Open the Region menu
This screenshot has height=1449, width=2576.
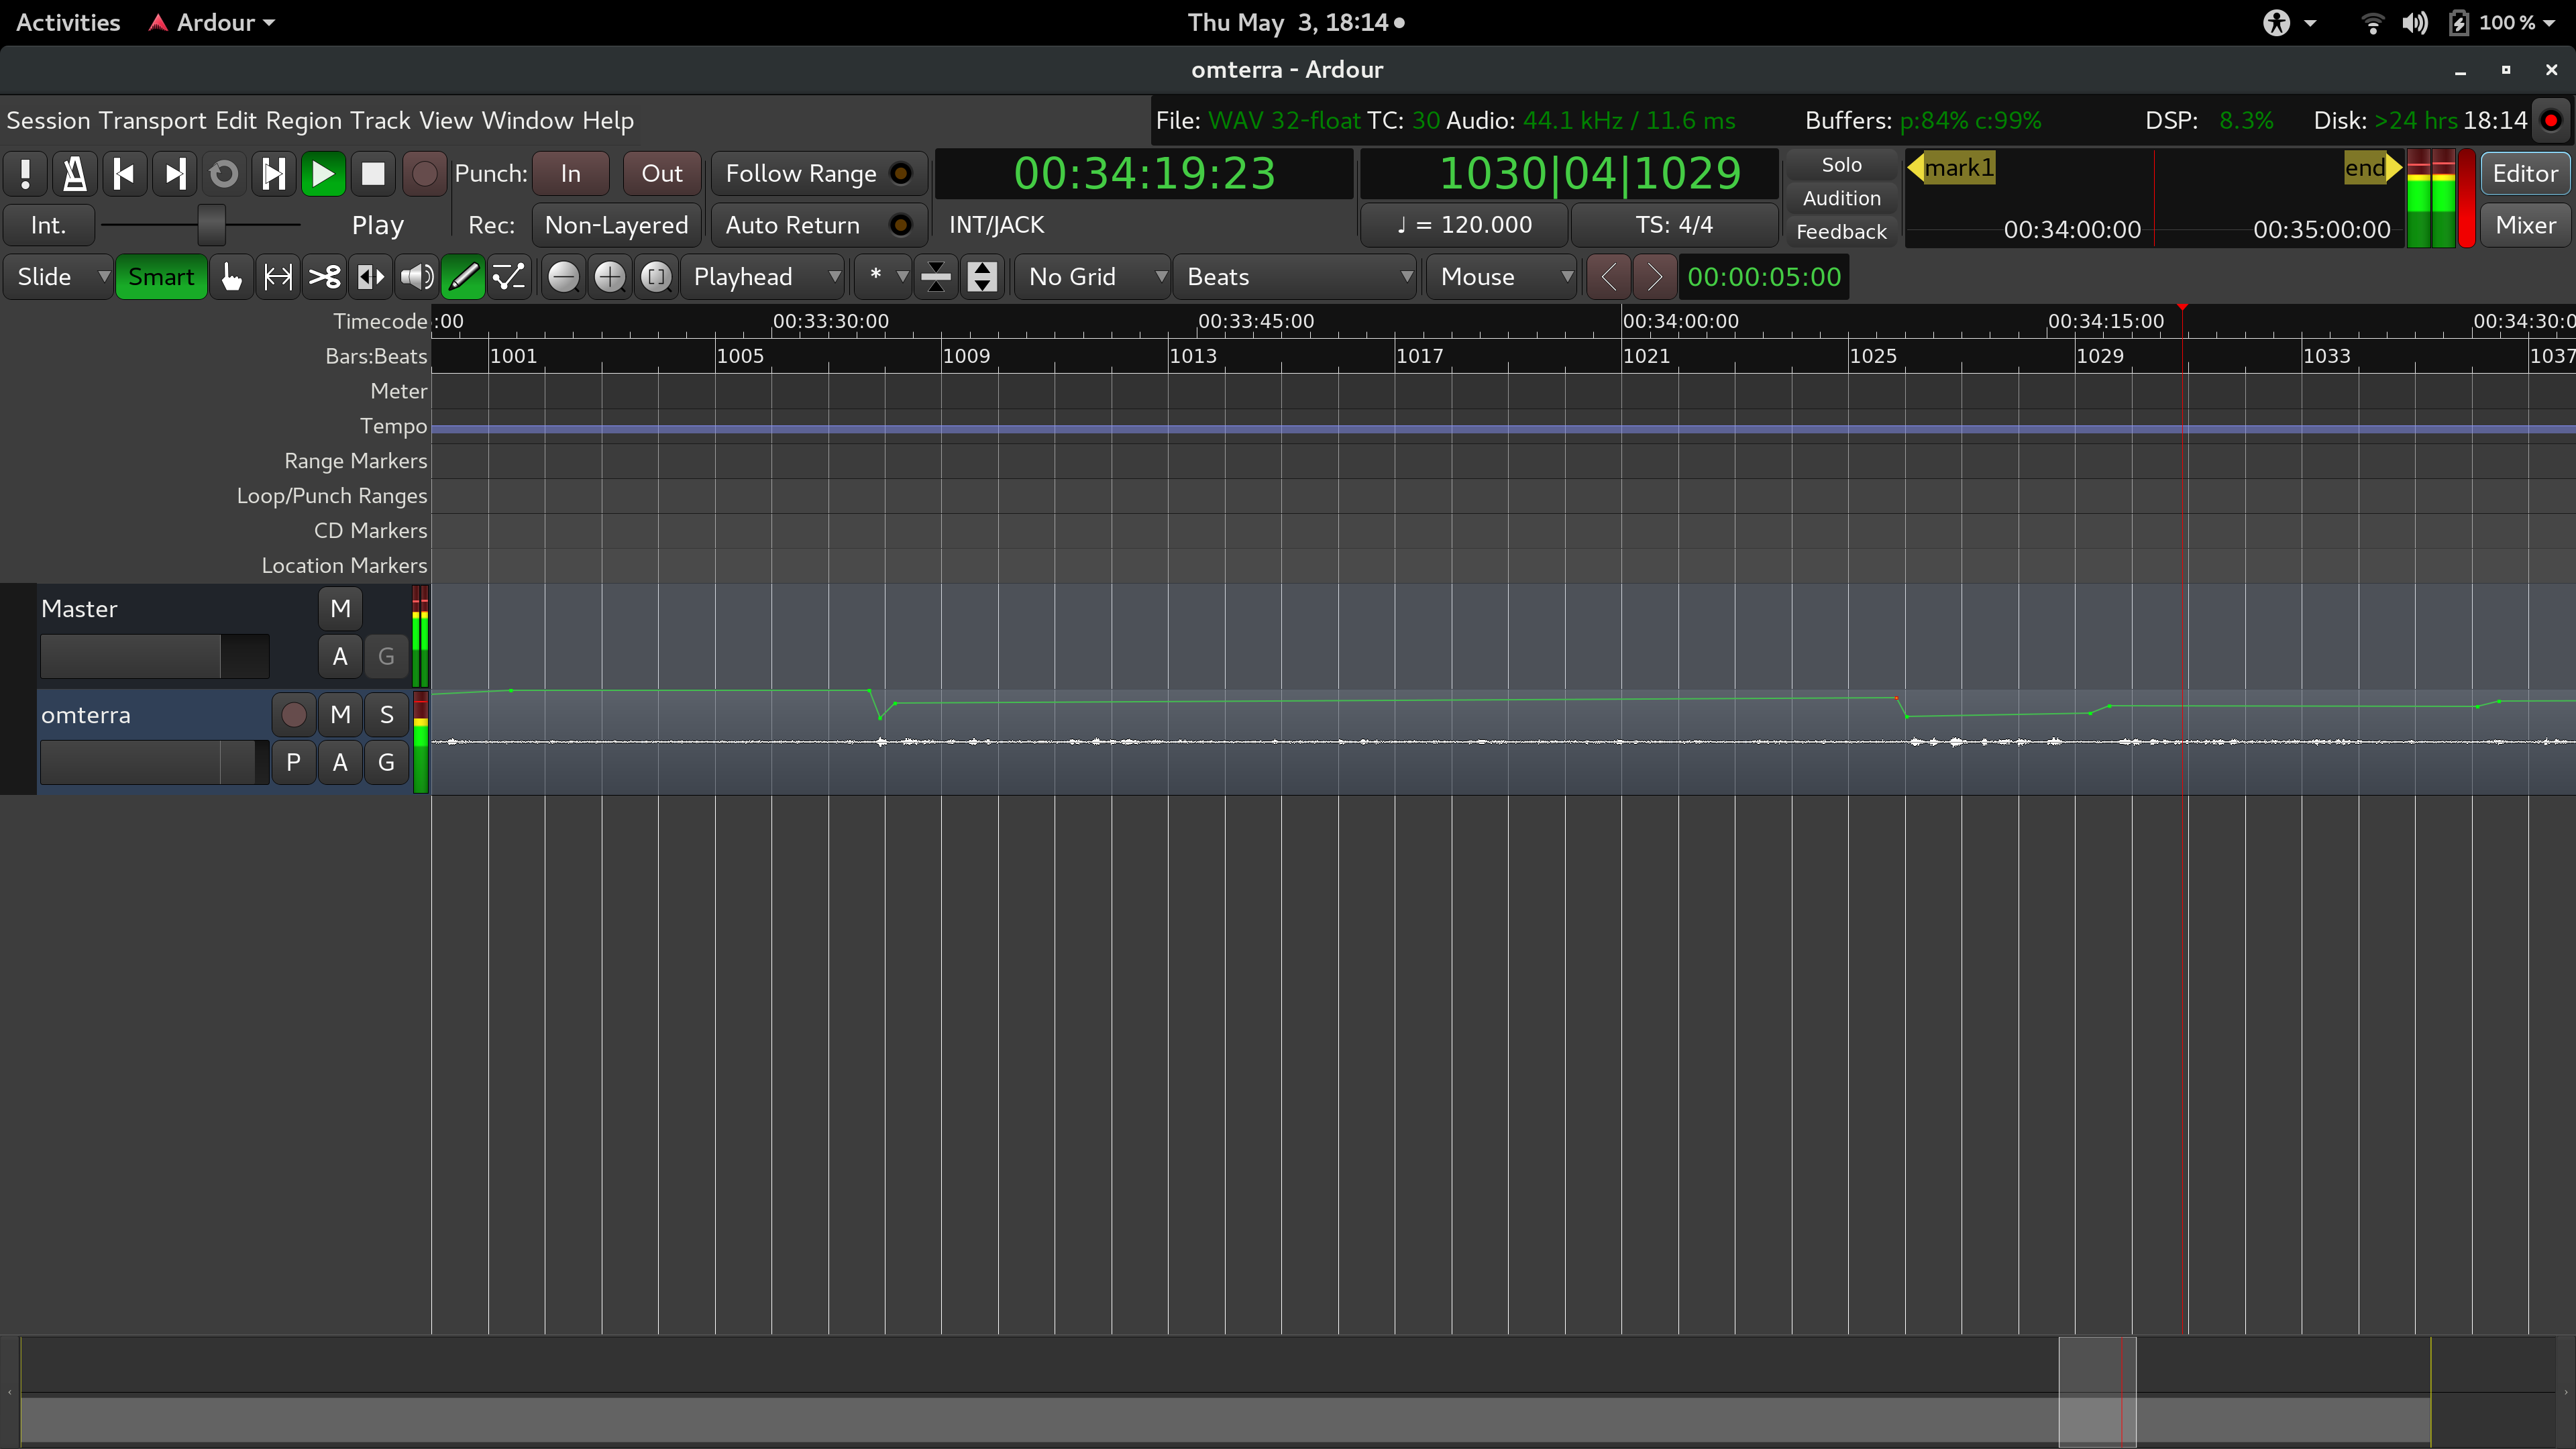point(303,121)
